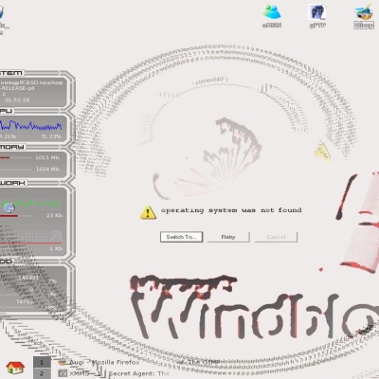The height and width of the screenshot is (379, 379).
Task: Click the 1 Kb upload graph
Action: pos(30,237)
